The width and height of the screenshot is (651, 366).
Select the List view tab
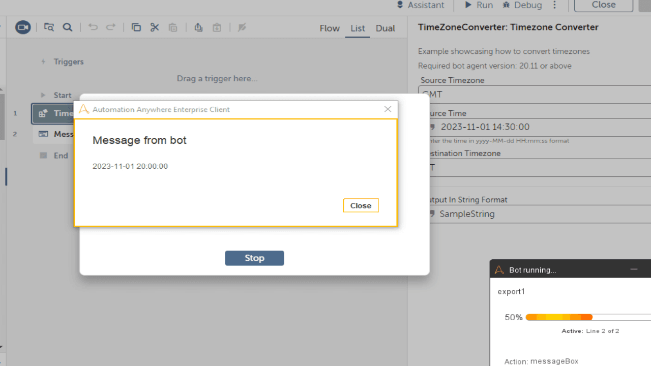click(x=358, y=28)
